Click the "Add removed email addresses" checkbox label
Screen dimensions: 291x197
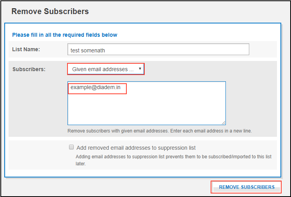[x=136, y=148]
